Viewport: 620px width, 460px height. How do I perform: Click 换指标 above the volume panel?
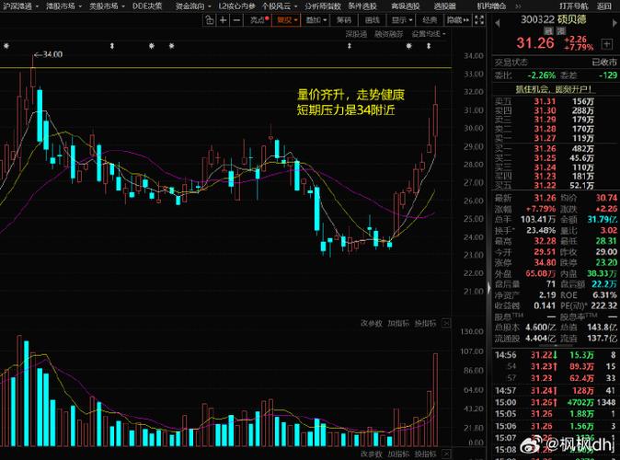[x=425, y=323]
